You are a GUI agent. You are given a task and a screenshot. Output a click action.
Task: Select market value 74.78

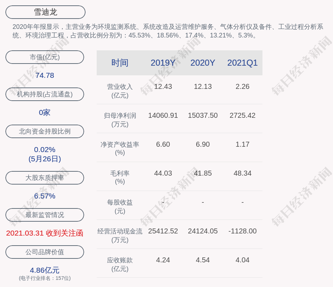(x=45, y=75)
